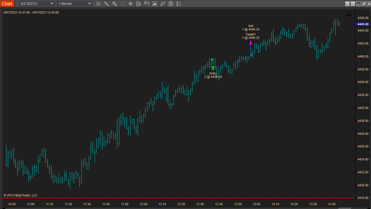Click the 4440.00 price axis label

click(x=363, y=56)
